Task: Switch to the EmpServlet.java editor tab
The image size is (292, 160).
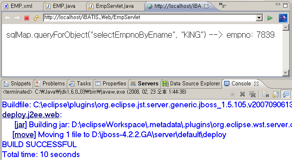Action: [x=111, y=6]
